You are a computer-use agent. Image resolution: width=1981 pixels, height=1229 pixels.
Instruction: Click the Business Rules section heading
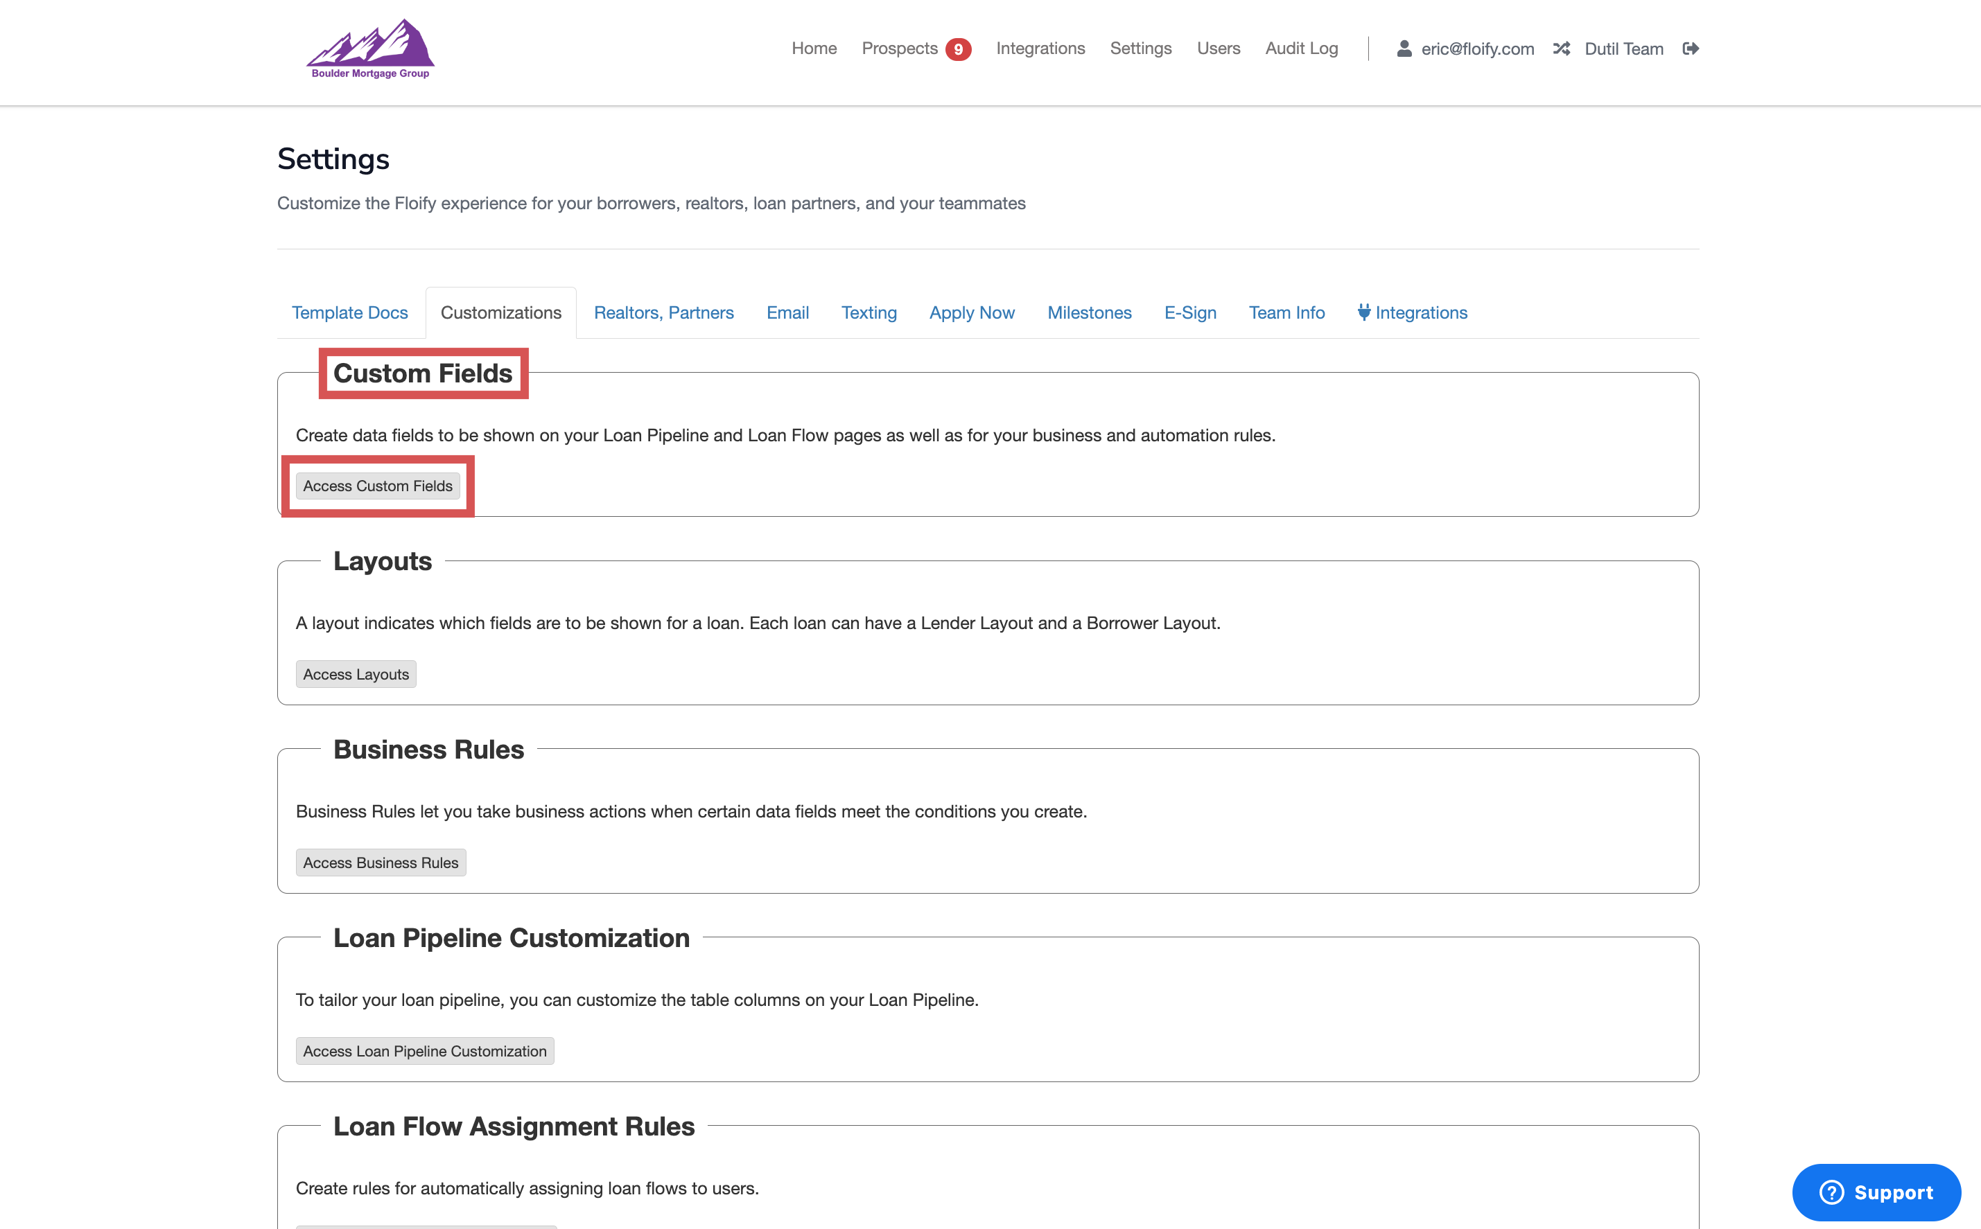point(428,750)
